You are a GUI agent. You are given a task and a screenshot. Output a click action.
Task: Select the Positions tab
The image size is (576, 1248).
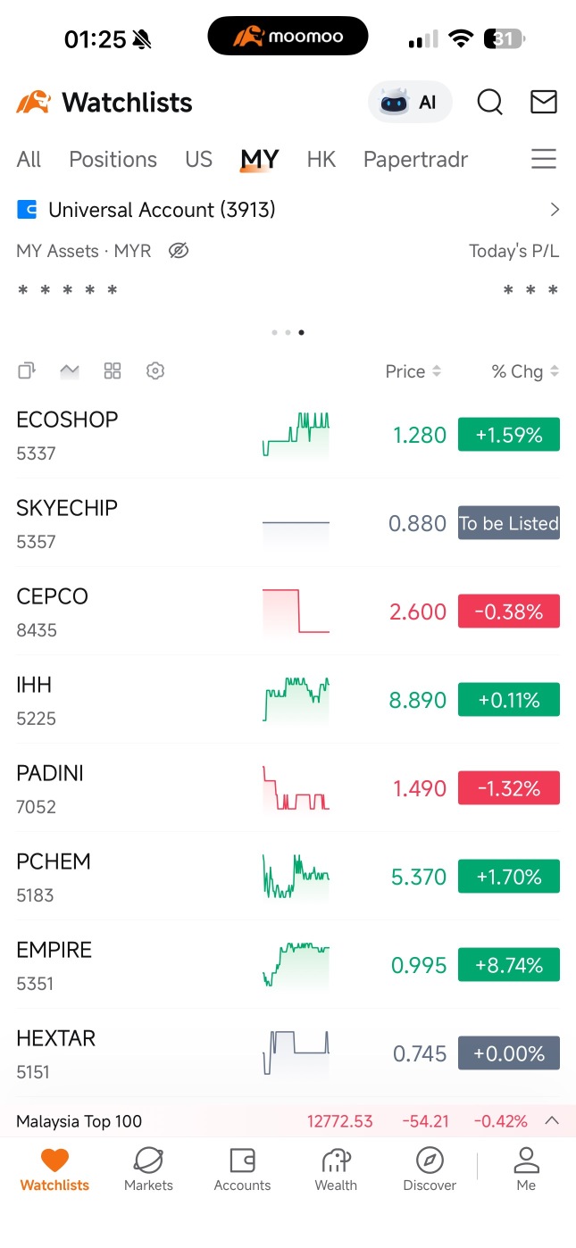pos(113,159)
